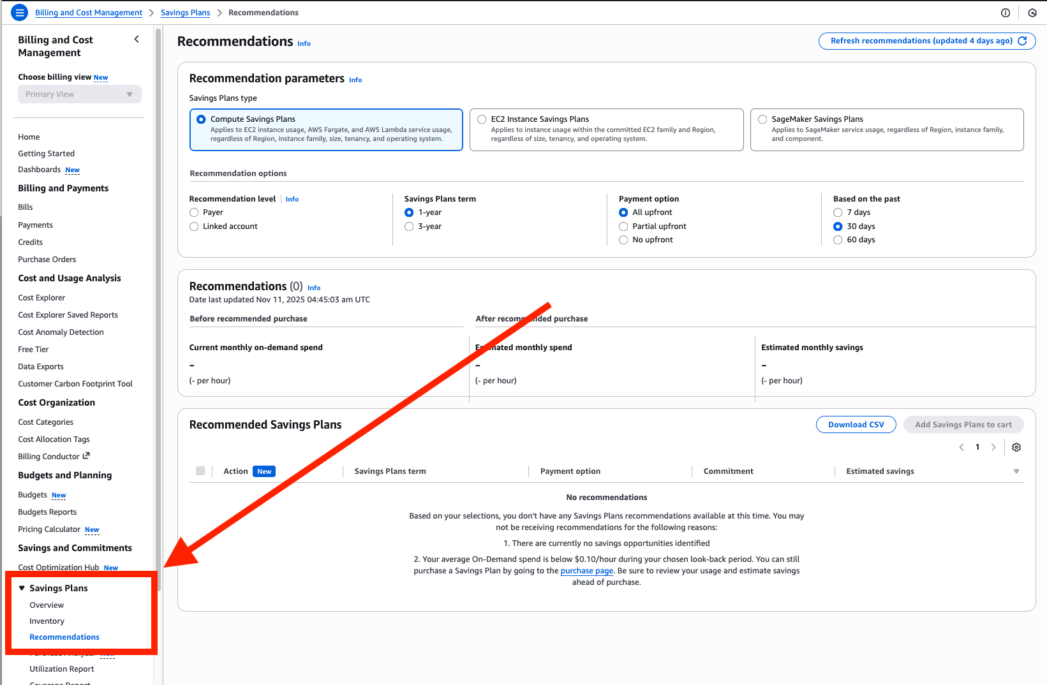Open the Estimated savings column filter dropdown
Screen dimensions: 1047x685
[x=1016, y=471]
